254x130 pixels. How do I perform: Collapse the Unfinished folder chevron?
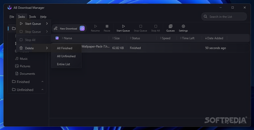(42, 90)
